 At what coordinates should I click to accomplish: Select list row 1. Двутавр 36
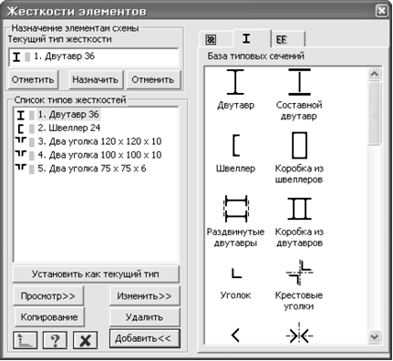[x=68, y=115]
